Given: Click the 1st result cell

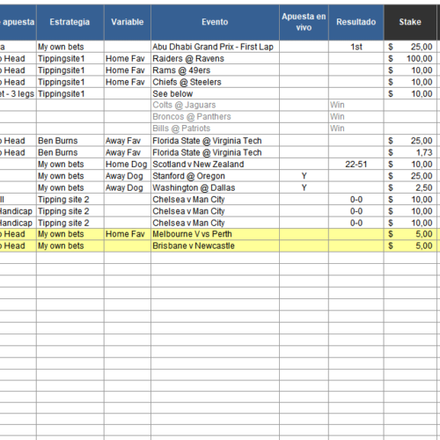Looking at the screenshot, I should [x=356, y=47].
